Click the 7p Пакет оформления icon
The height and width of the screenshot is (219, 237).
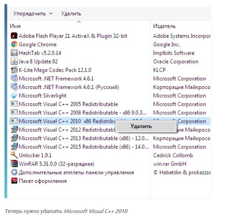(14, 181)
